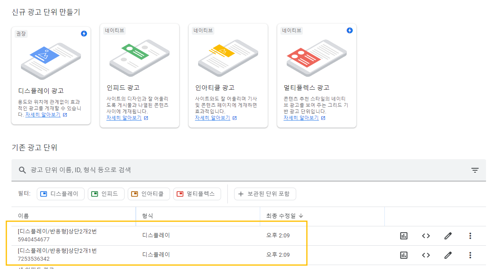Open the three-dot menu for 상단2개1번 row

(470, 255)
